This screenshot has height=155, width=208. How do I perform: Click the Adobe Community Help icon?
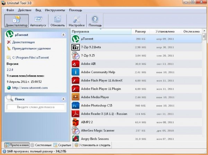click(76, 72)
